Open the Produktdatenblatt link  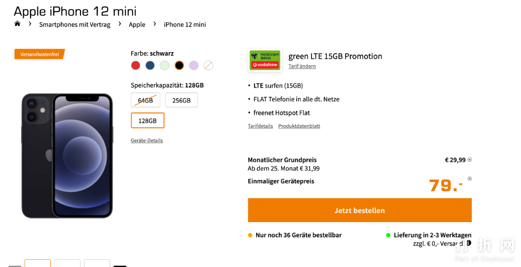299,126
